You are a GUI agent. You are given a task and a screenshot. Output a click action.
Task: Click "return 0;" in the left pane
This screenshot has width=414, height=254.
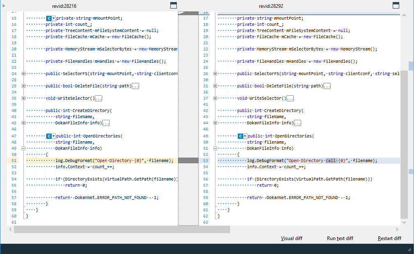click(76, 185)
